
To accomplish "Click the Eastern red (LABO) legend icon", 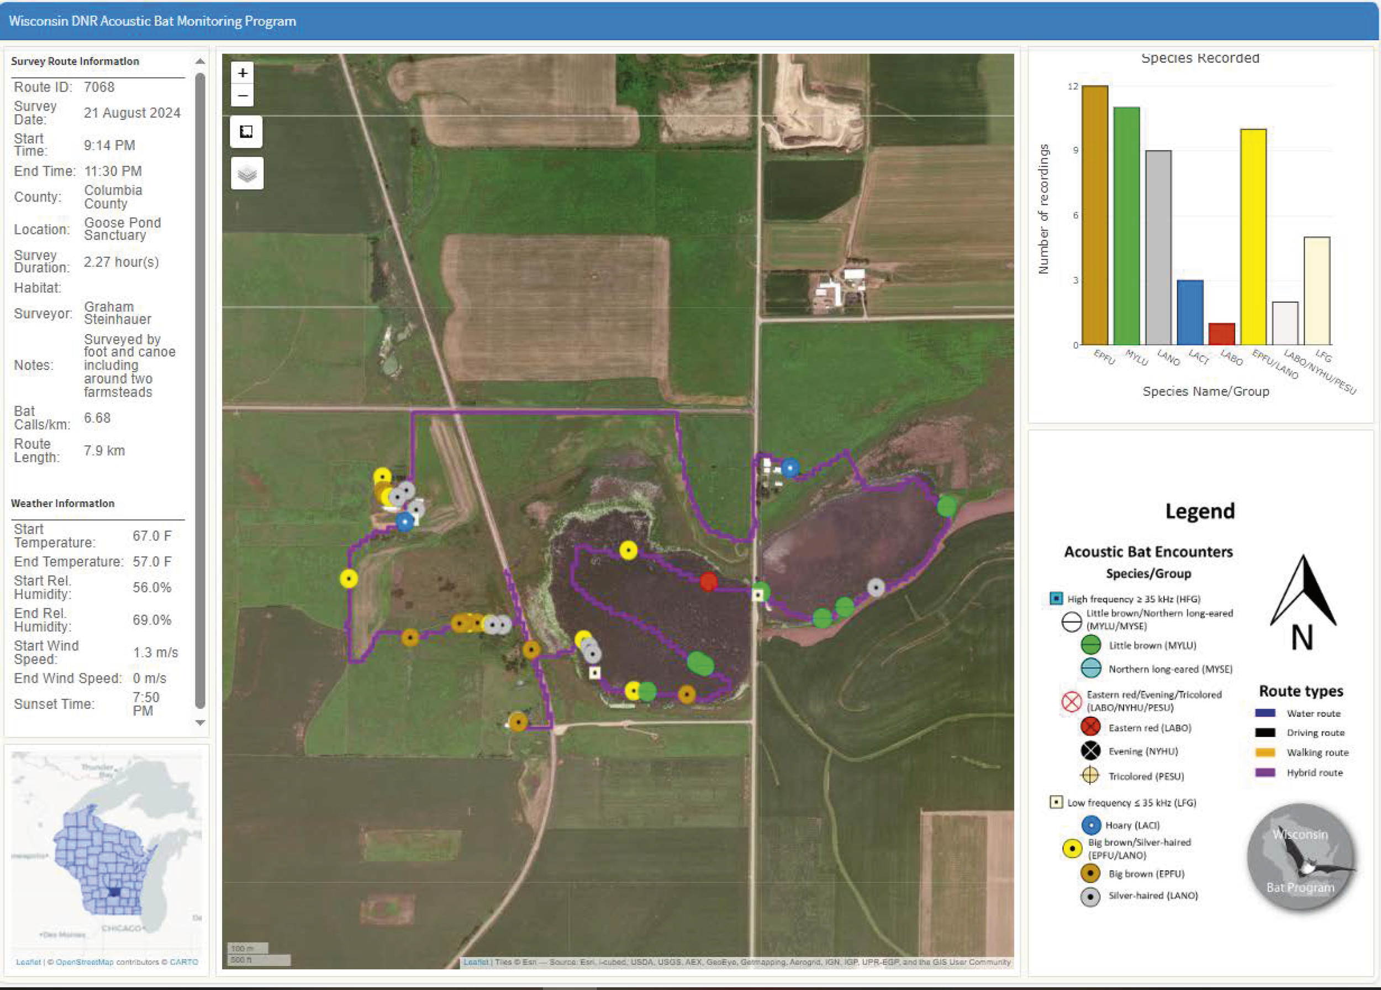I will [x=1090, y=727].
